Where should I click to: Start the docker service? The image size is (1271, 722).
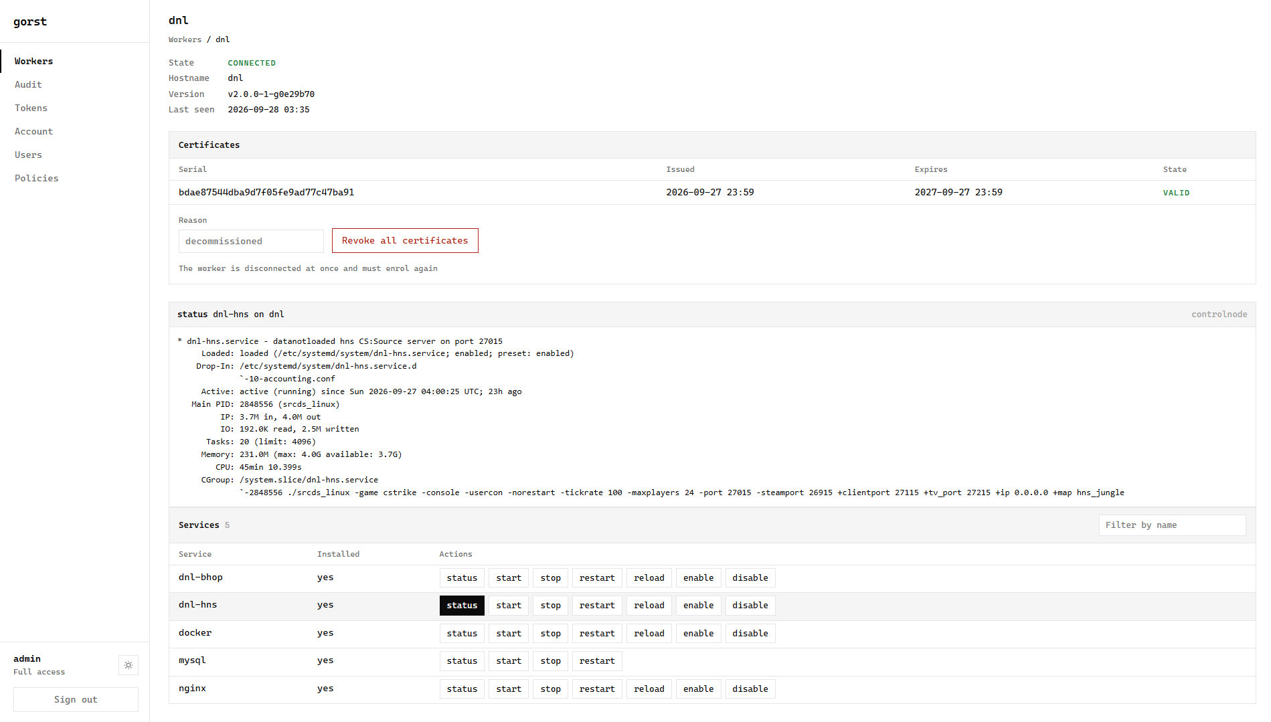509,634
